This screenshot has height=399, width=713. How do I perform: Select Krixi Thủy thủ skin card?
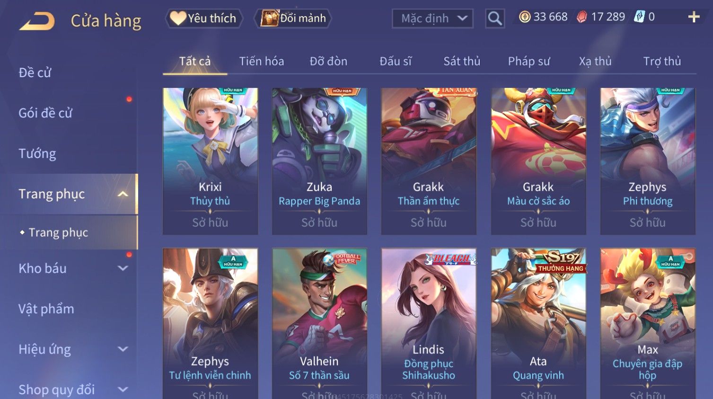[210, 161]
